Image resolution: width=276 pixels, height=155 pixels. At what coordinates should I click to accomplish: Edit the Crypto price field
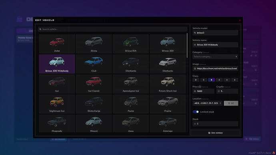click(x=227, y=91)
